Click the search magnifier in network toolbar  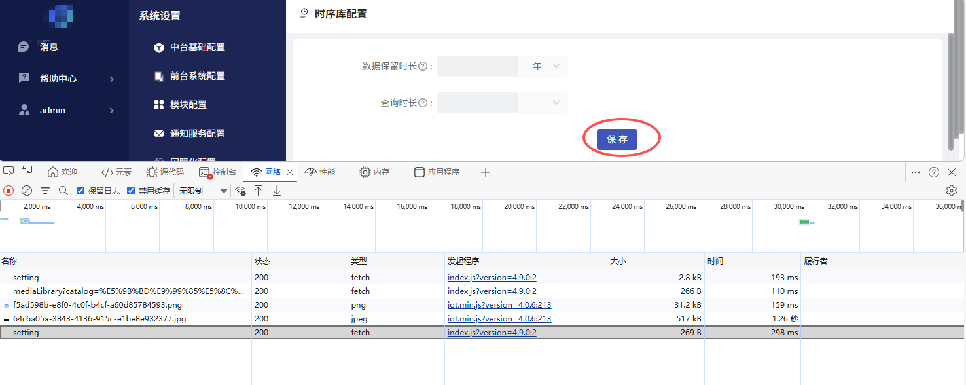click(x=63, y=191)
